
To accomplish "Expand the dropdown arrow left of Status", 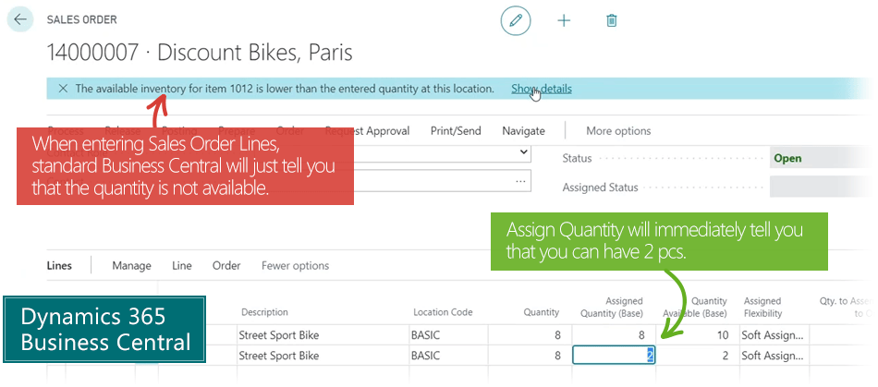I will pyautogui.click(x=524, y=151).
